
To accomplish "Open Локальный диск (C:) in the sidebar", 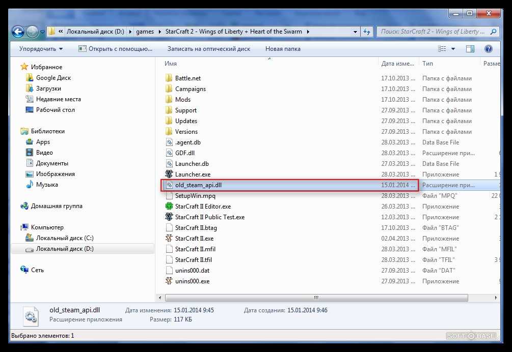I will pyautogui.click(x=65, y=238).
